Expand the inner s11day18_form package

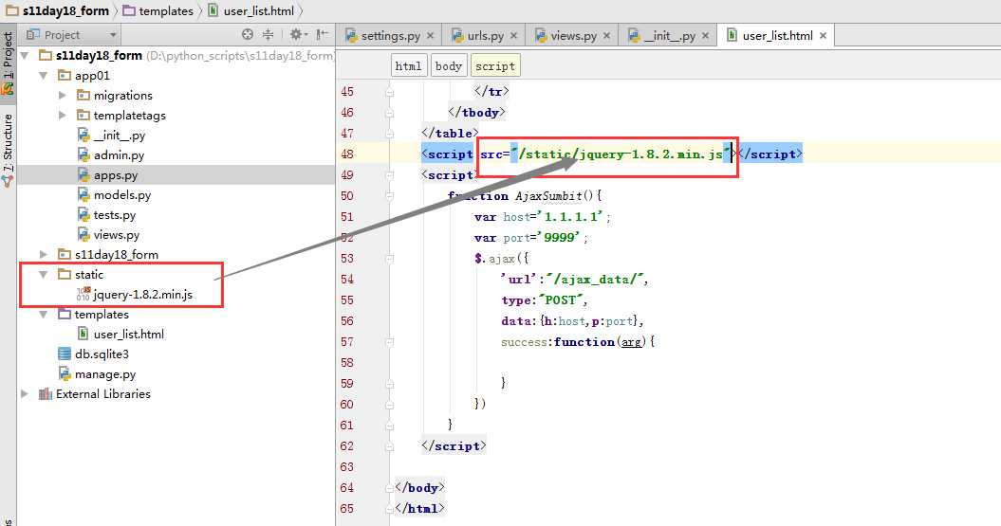[44, 254]
